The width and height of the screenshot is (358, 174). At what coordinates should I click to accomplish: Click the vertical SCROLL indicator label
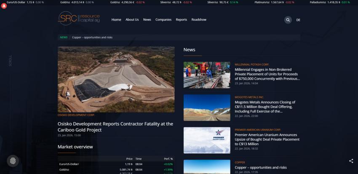coord(10,61)
